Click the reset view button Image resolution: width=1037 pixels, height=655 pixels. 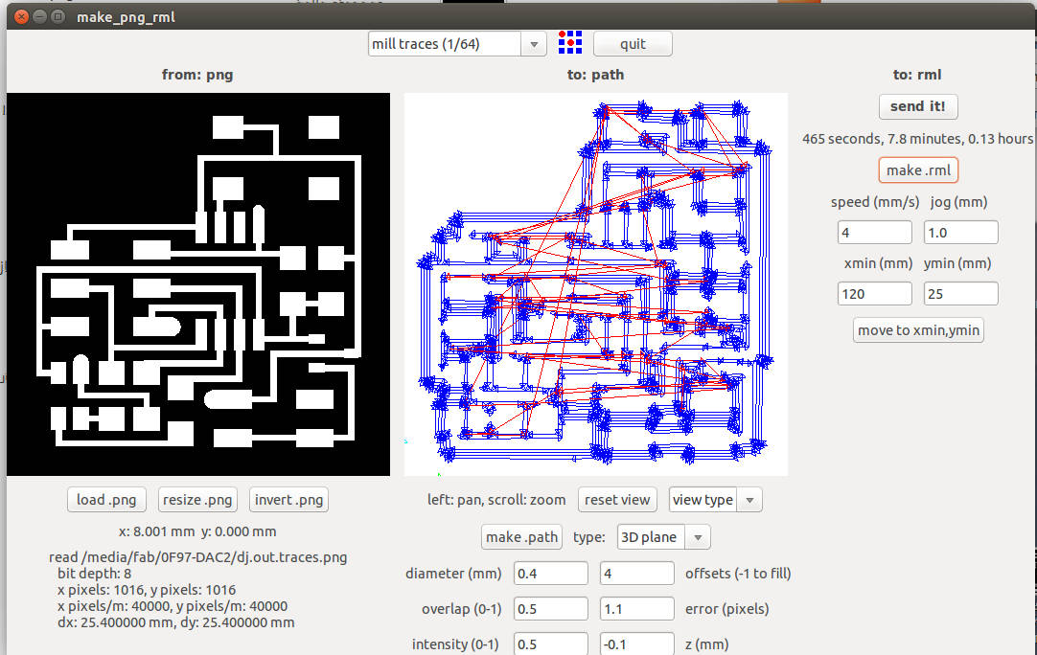click(617, 500)
